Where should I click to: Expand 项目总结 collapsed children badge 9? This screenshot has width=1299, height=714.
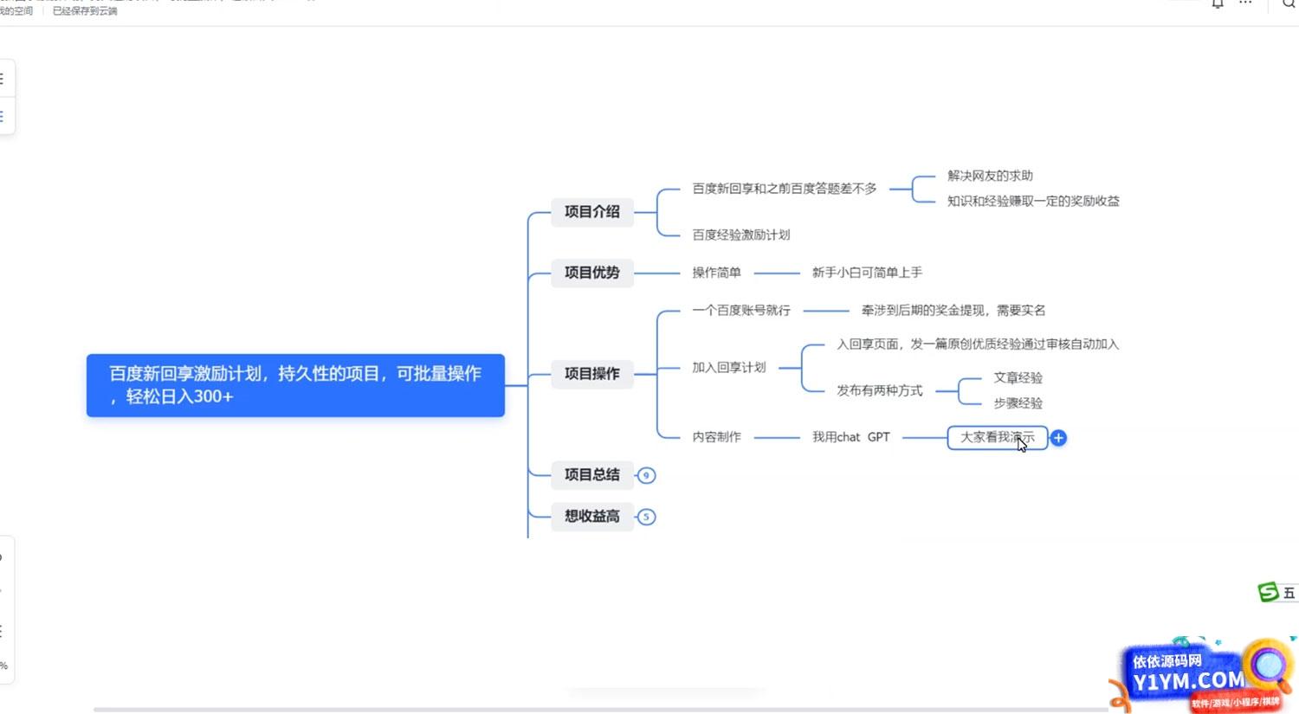[x=646, y=475]
